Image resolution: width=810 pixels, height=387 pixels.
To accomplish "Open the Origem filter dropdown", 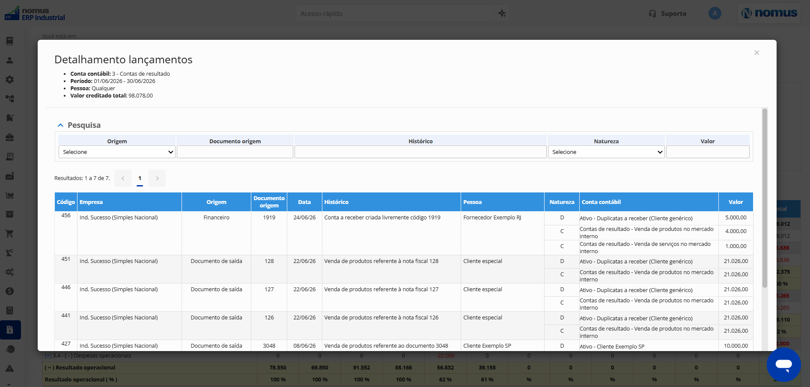I will 117,152.
